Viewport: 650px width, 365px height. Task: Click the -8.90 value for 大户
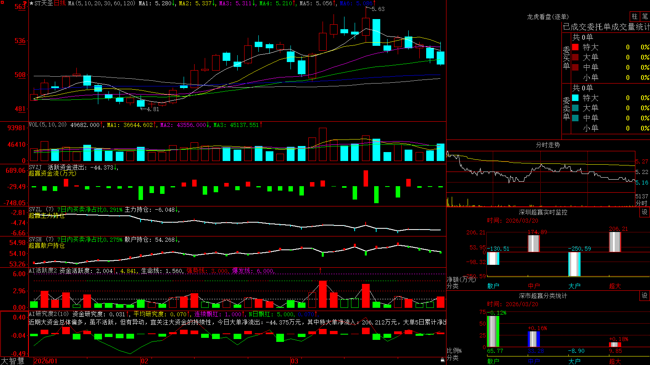pyautogui.click(x=576, y=351)
